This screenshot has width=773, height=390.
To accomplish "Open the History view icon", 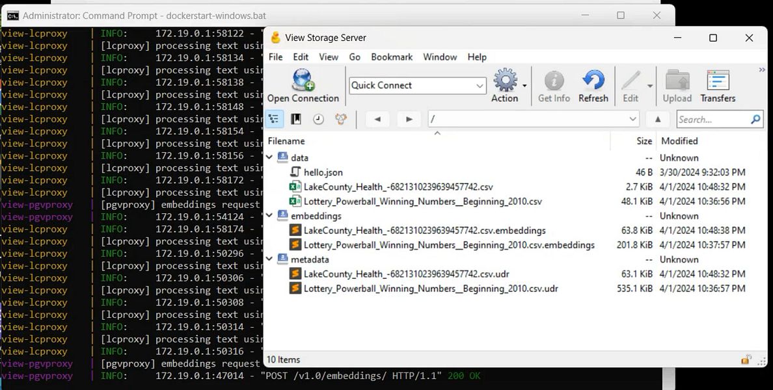I will coord(319,119).
